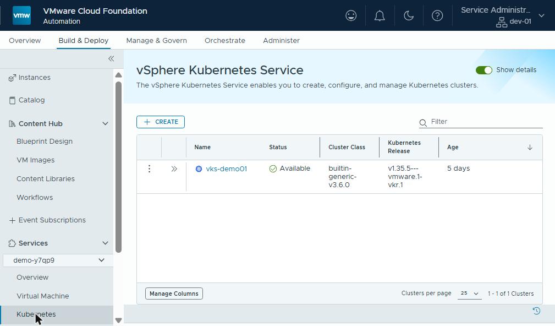This screenshot has height=326, width=555.
Task: Click the Instances icon in sidebar
Action: (x=12, y=78)
